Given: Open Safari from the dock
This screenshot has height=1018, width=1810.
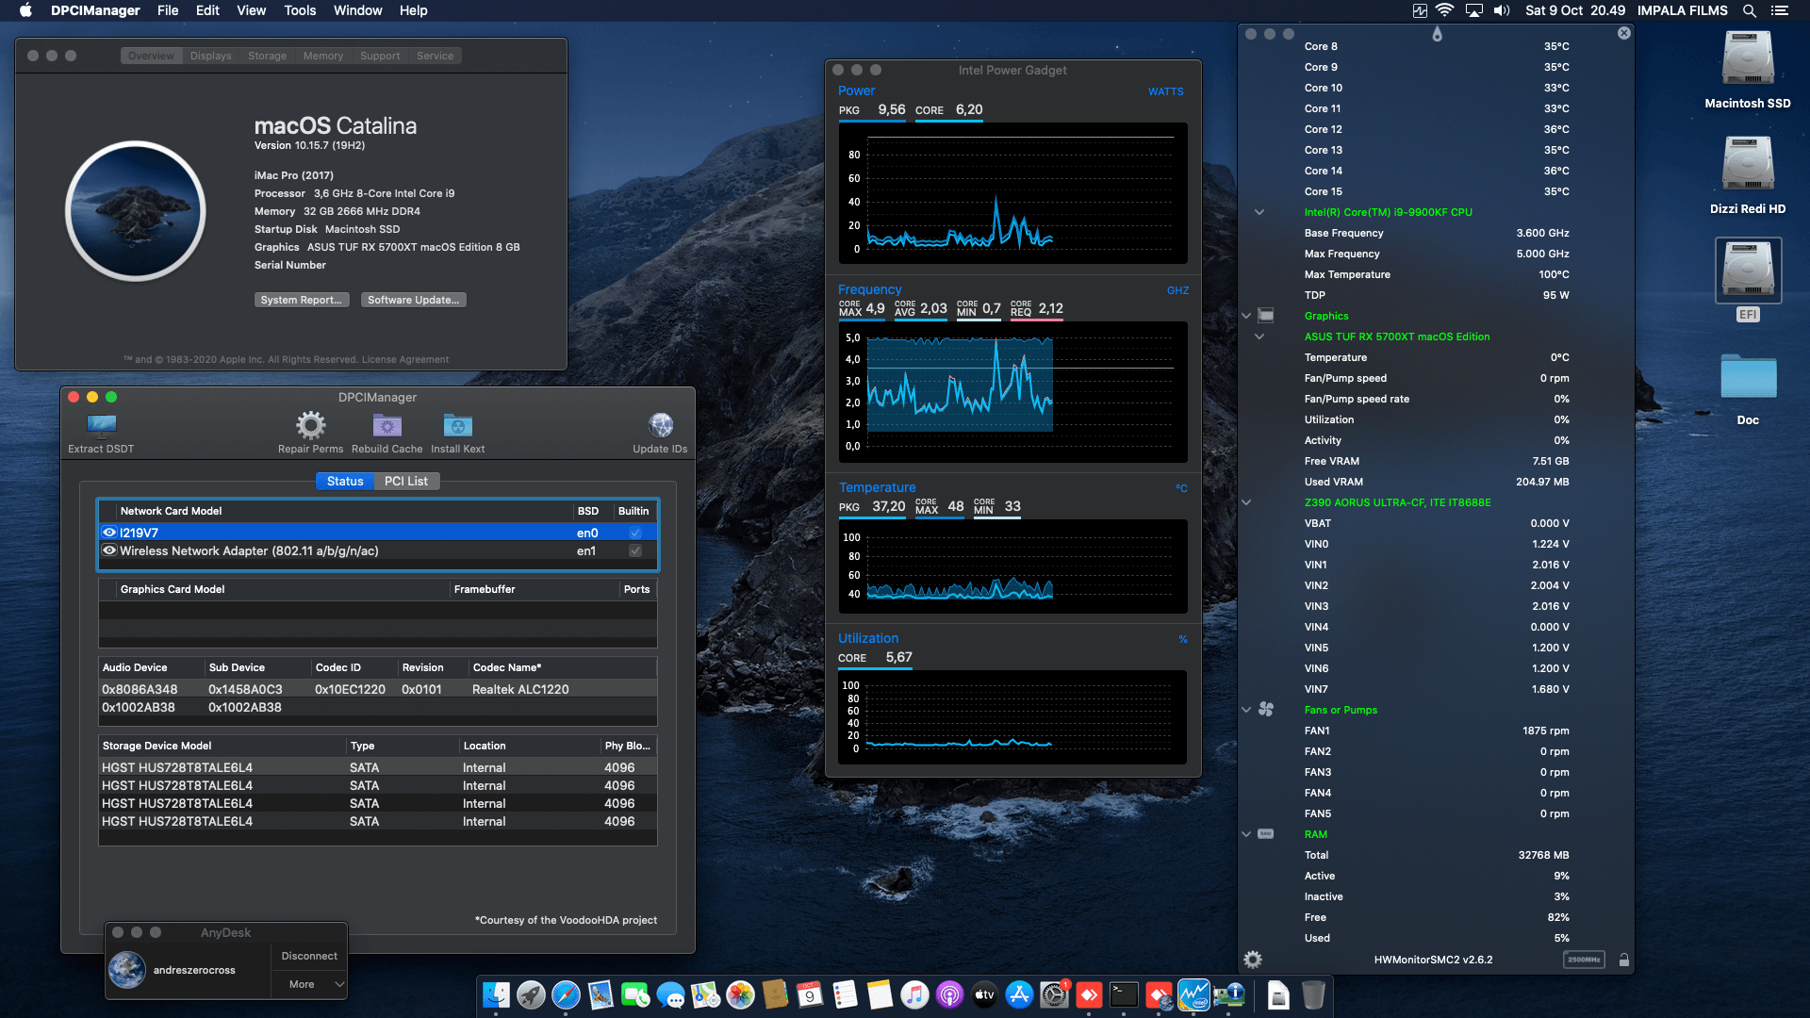Looking at the screenshot, I should click(x=566, y=994).
